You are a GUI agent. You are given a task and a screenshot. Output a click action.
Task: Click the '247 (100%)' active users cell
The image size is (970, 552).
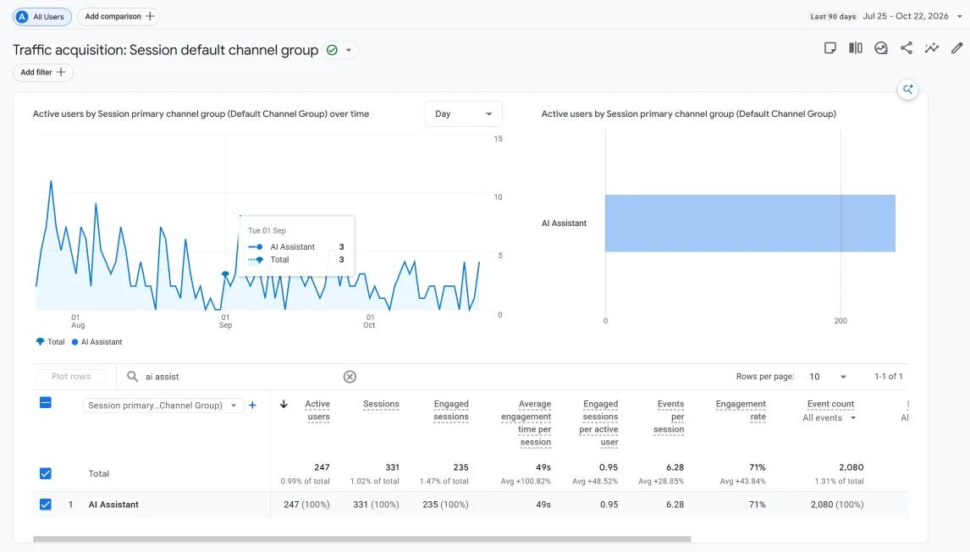click(306, 505)
